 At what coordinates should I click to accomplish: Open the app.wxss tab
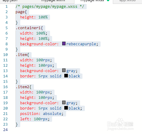pyautogui.click(x=127, y=1)
